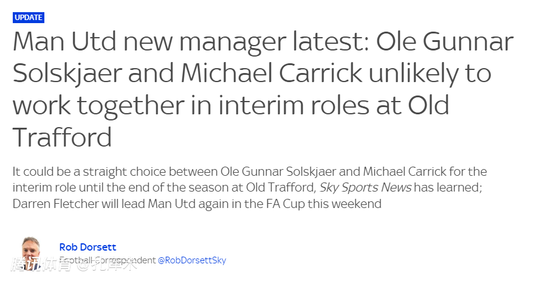
Task: Click "Darren Fletcher" in the summary
Action: (x=55, y=204)
